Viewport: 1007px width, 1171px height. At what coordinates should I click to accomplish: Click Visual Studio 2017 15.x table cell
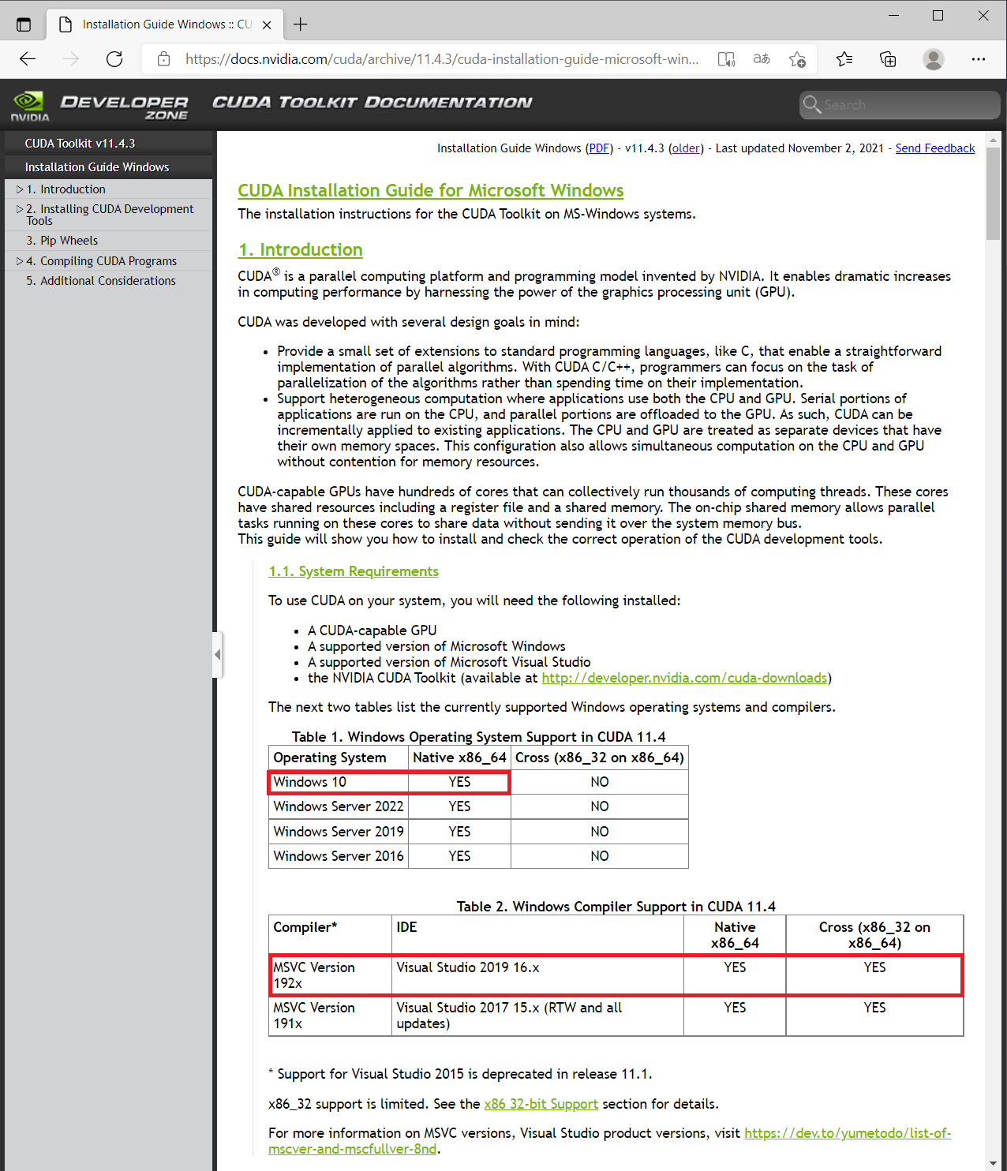point(537,1016)
